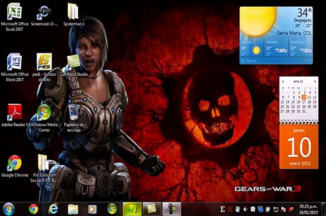Viewport: 326px width, 216px height.
Task: Open the Foreca link in weather gadget
Action: click(x=249, y=61)
